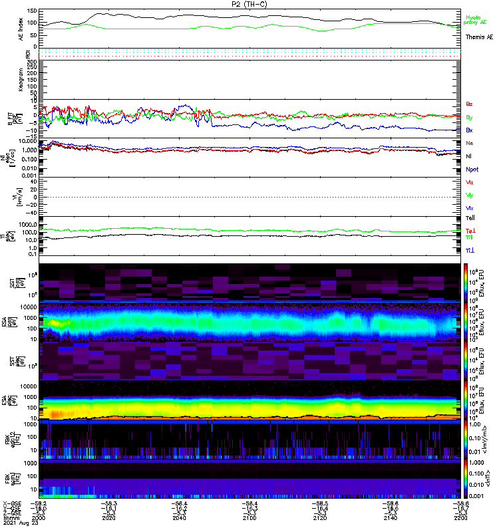Click inside the ESA elec spectrogram panel
The image size is (499, 532).
[250, 400]
